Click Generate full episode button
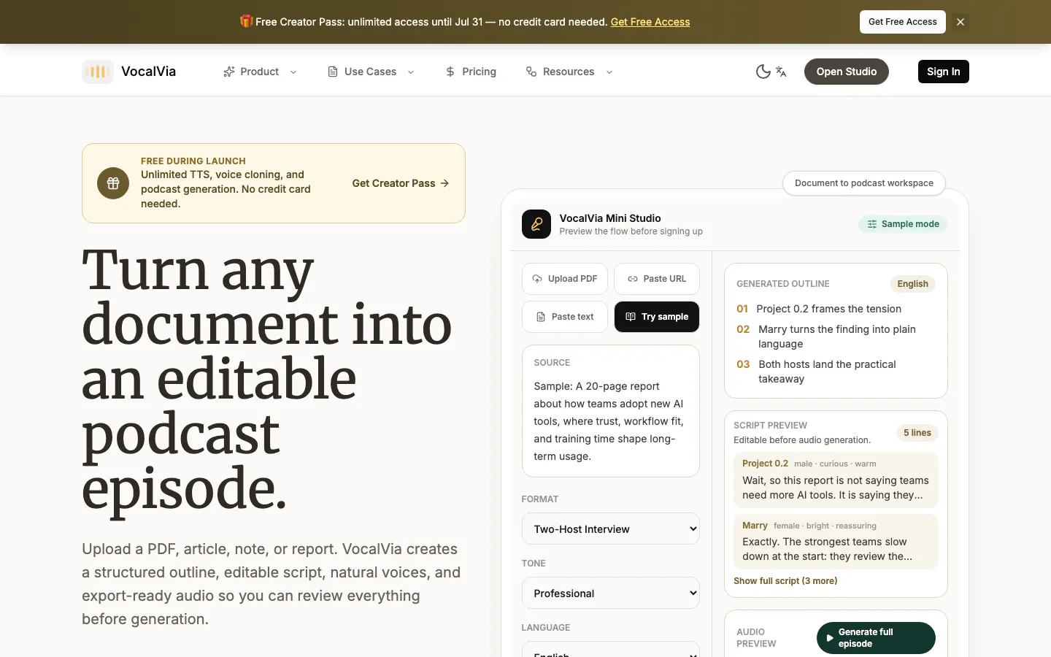Viewport: 1051px width, 657px height. (876, 638)
